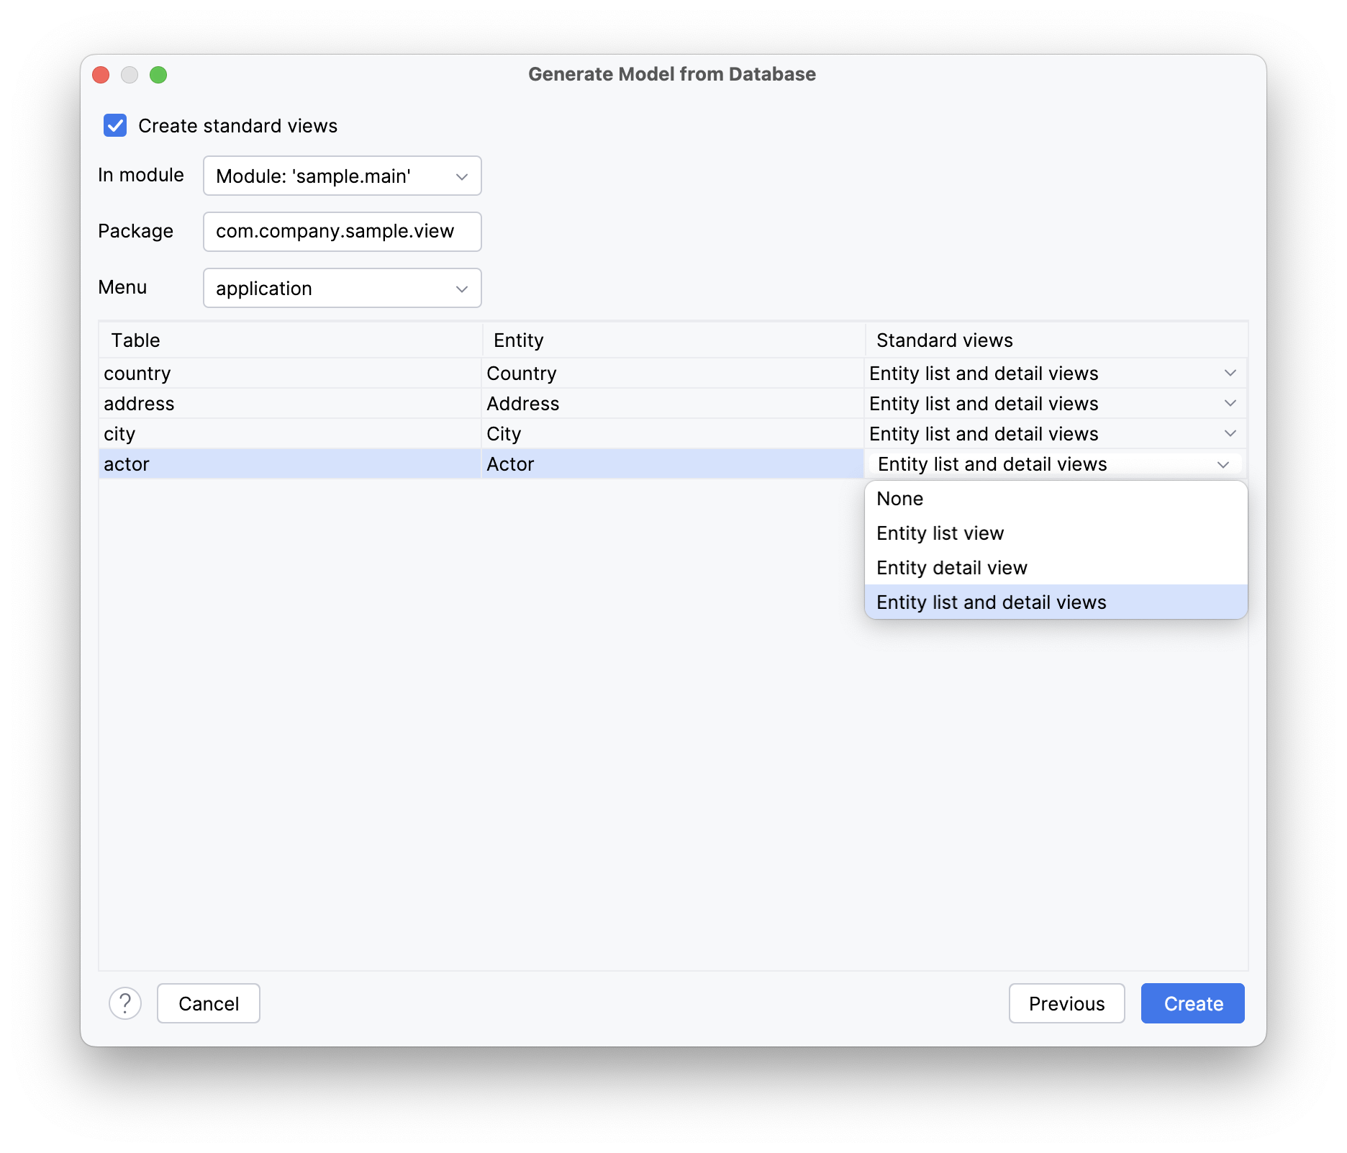Uncheck the Create standard views checkbox
1347x1153 pixels.
(114, 125)
